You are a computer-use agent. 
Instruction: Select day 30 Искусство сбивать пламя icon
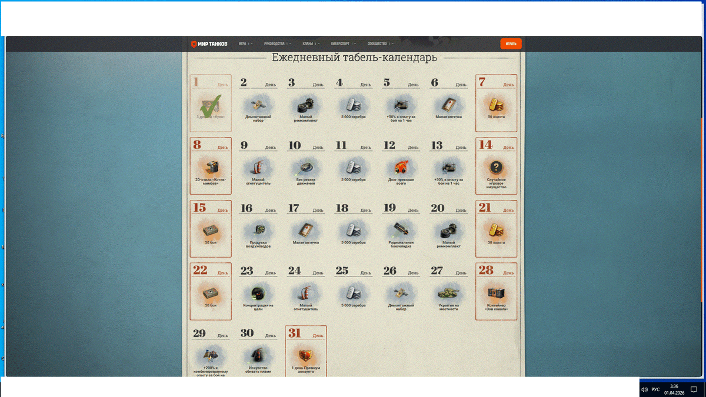[x=258, y=355]
